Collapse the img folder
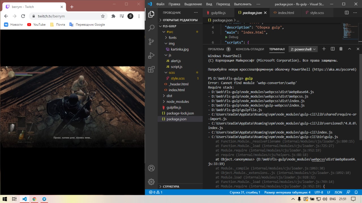Screen dimensions: 362x203 click(x=180, y=43)
